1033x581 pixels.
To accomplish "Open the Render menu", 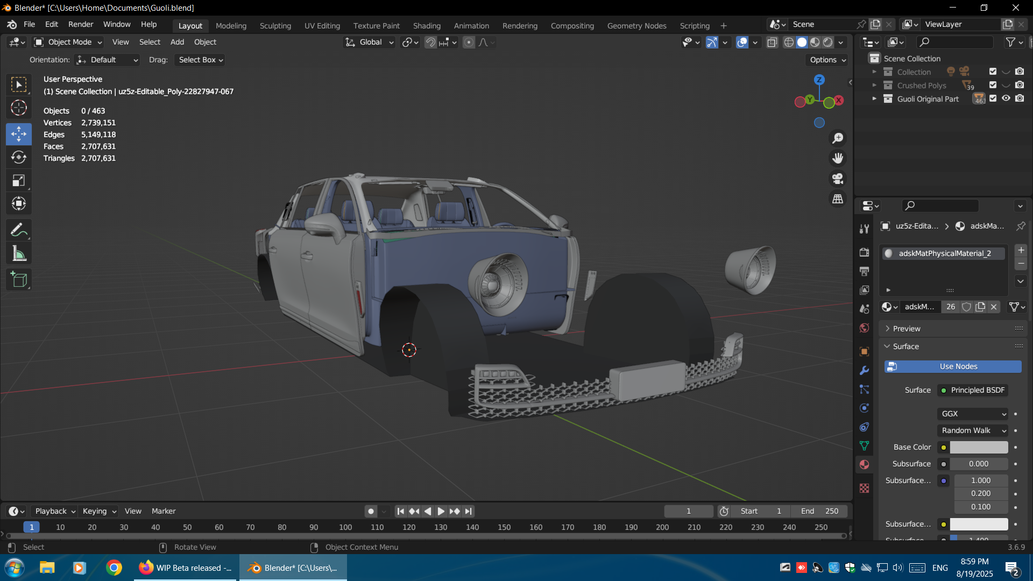I will [x=81, y=24].
